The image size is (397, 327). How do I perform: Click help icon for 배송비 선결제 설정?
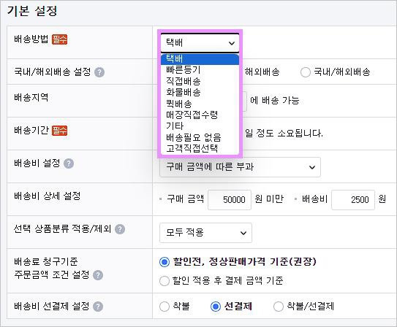(98, 307)
